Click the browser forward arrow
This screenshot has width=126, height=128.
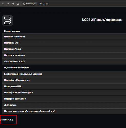(x=8, y=4)
